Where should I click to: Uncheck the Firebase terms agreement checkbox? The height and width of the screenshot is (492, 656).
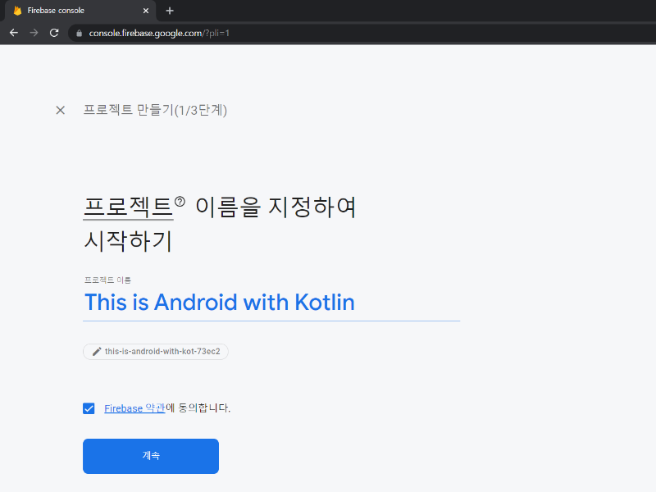click(89, 408)
